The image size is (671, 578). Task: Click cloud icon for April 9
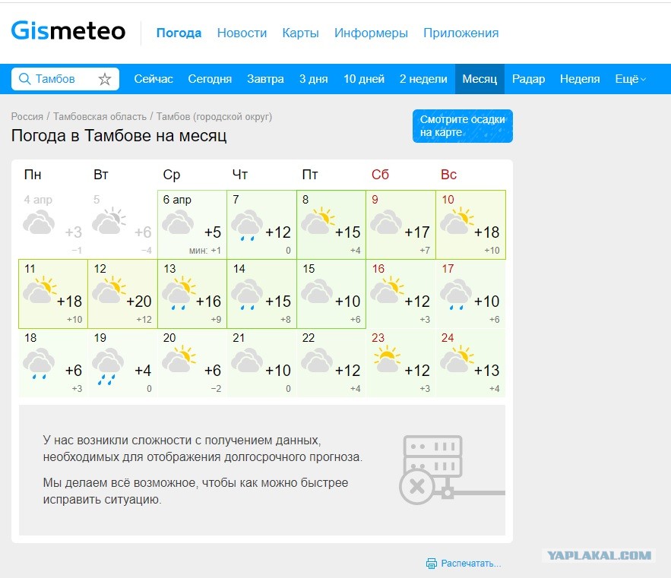pyautogui.click(x=386, y=223)
